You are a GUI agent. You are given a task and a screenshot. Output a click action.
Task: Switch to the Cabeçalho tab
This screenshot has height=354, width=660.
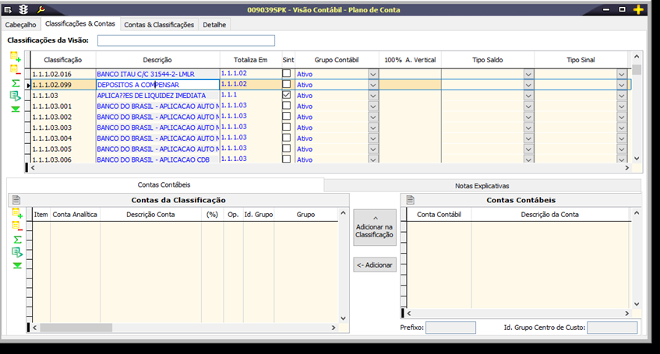pyautogui.click(x=21, y=25)
